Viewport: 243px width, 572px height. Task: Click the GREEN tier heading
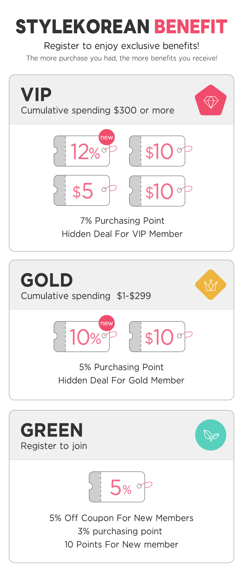(x=52, y=430)
